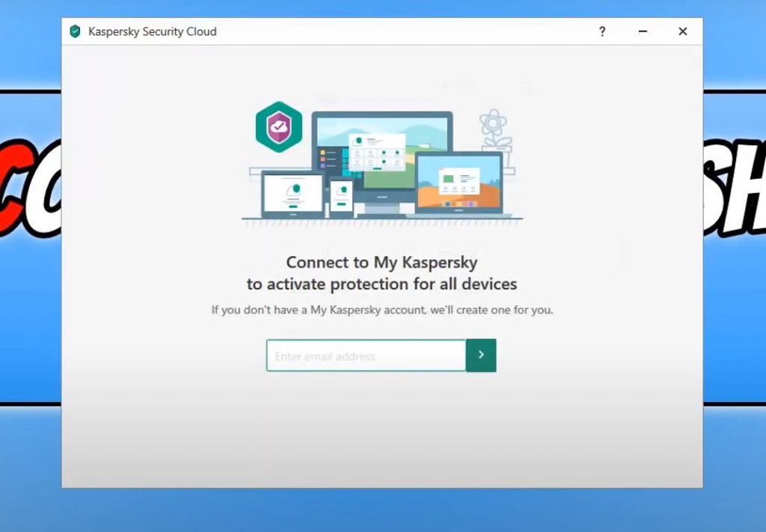
Task: Click the smartphone illustration
Action: click(341, 198)
